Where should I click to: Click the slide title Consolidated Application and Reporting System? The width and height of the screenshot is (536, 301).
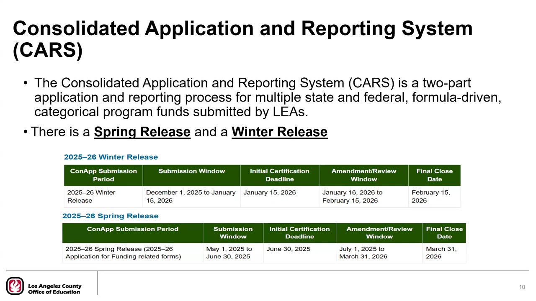click(243, 39)
